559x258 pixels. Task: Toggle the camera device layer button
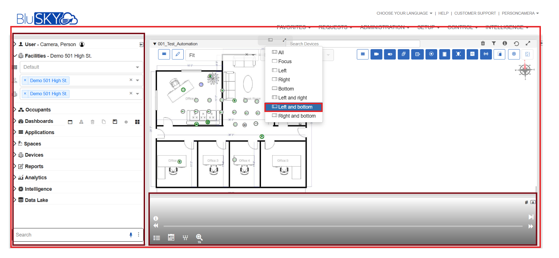[376, 54]
